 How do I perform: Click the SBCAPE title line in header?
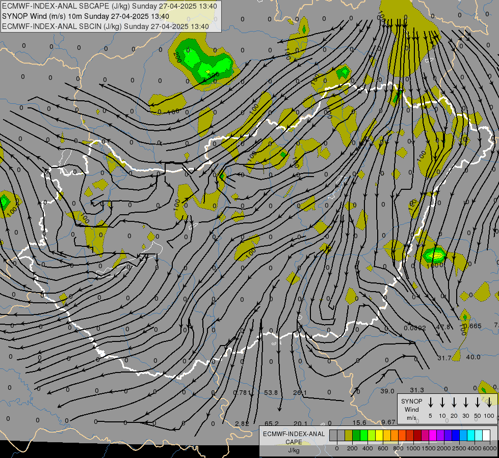[x=110, y=6]
